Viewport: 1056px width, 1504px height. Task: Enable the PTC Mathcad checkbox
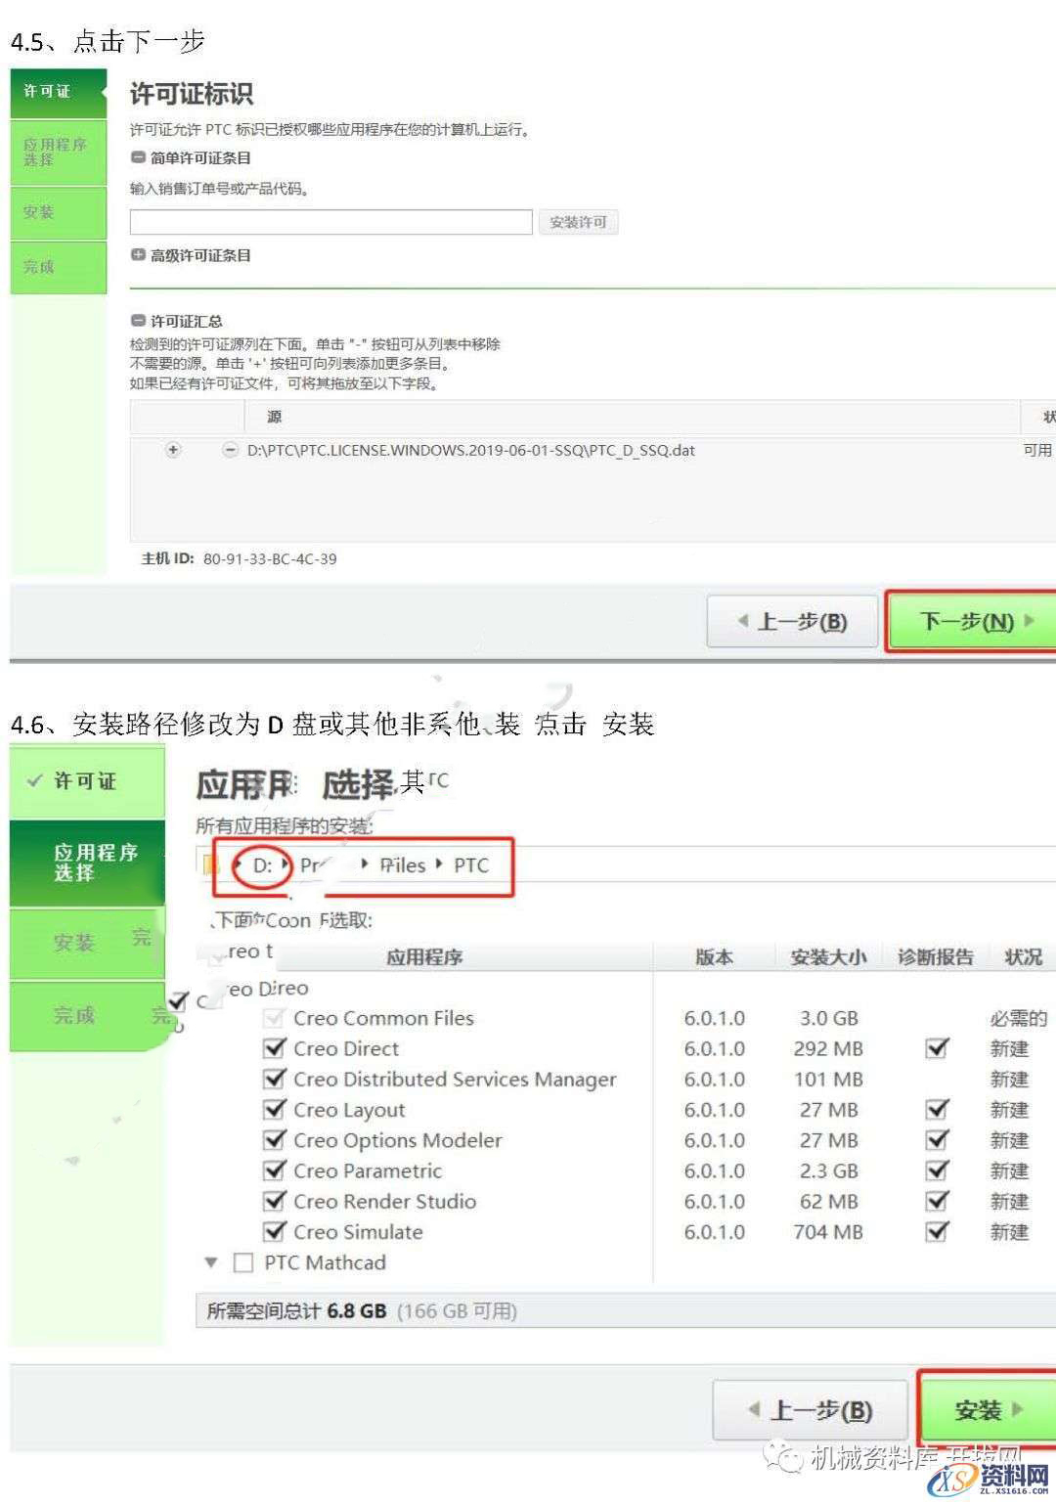click(x=242, y=1262)
